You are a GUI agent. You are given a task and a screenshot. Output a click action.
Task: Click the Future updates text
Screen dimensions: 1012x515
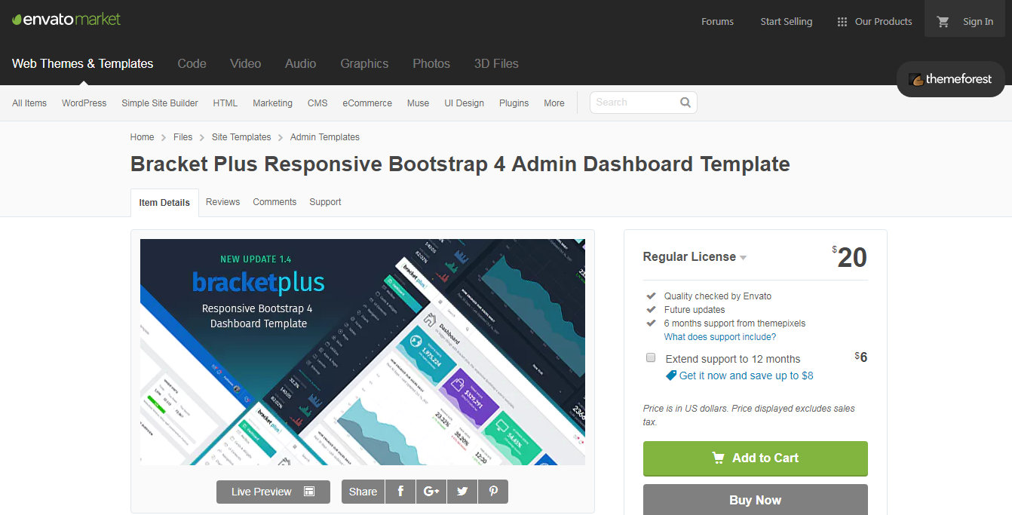695,310
